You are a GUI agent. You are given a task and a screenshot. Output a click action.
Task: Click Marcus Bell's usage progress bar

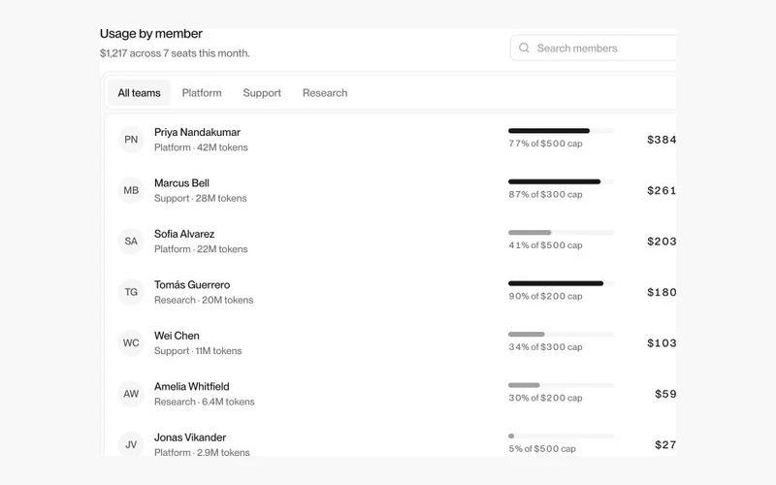561,181
